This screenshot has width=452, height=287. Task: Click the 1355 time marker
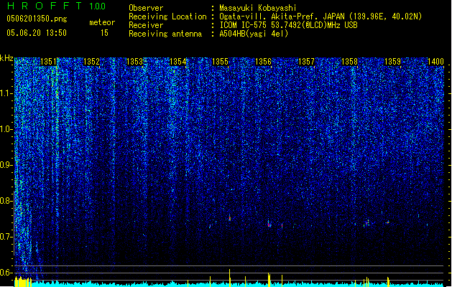pyautogui.click(x=220, y=62)
